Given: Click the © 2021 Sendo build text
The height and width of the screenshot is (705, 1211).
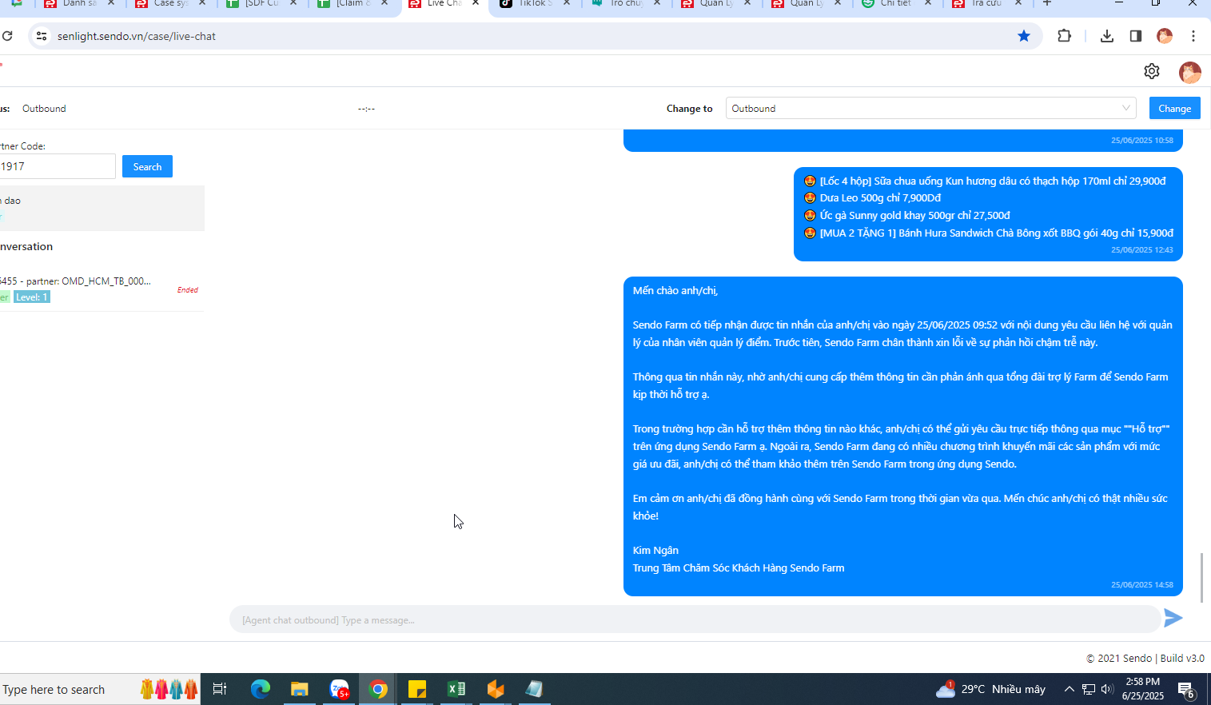Looking at the screenshot, I should [x=1145, y=659].
